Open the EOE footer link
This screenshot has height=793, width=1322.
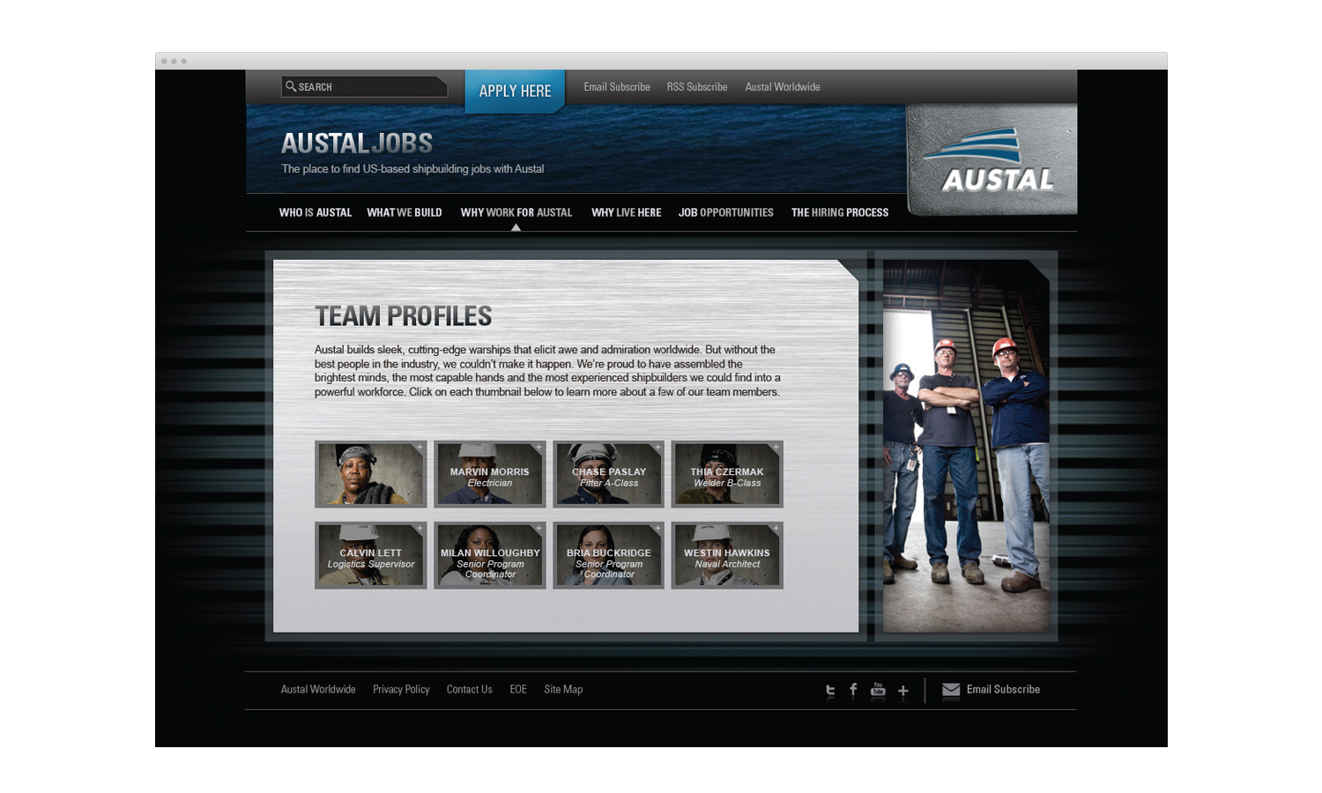[x=518, y=689]
